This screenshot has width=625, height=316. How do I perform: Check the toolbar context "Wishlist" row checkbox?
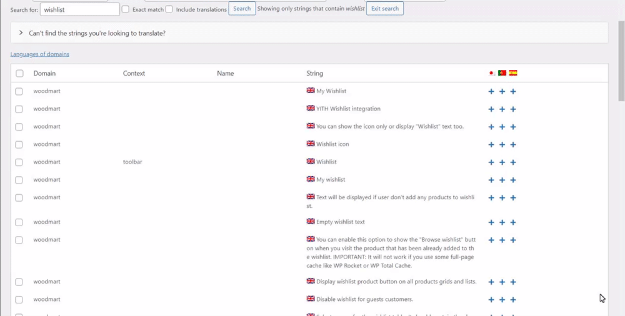click(19, 162)
